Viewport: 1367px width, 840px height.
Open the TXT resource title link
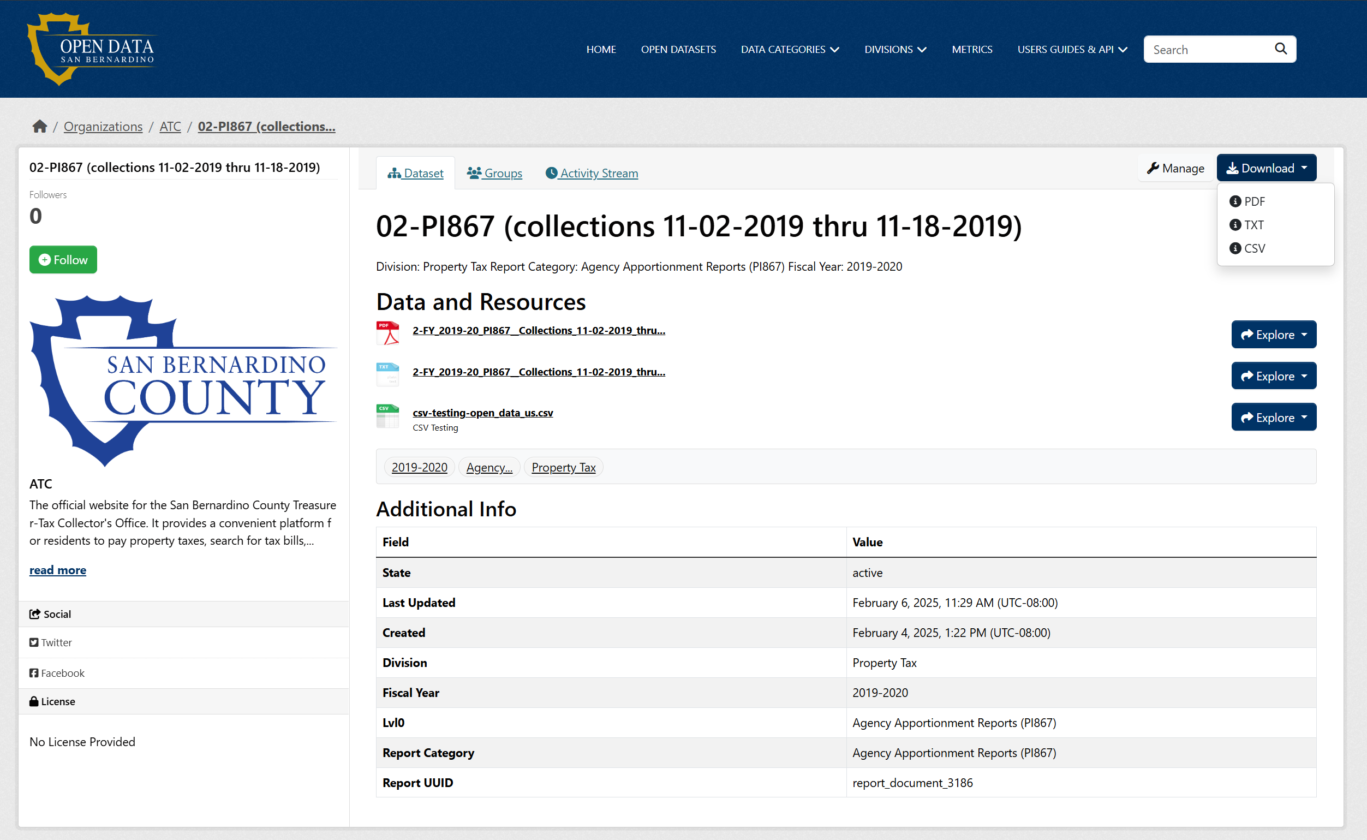click(x=539, y=372)
